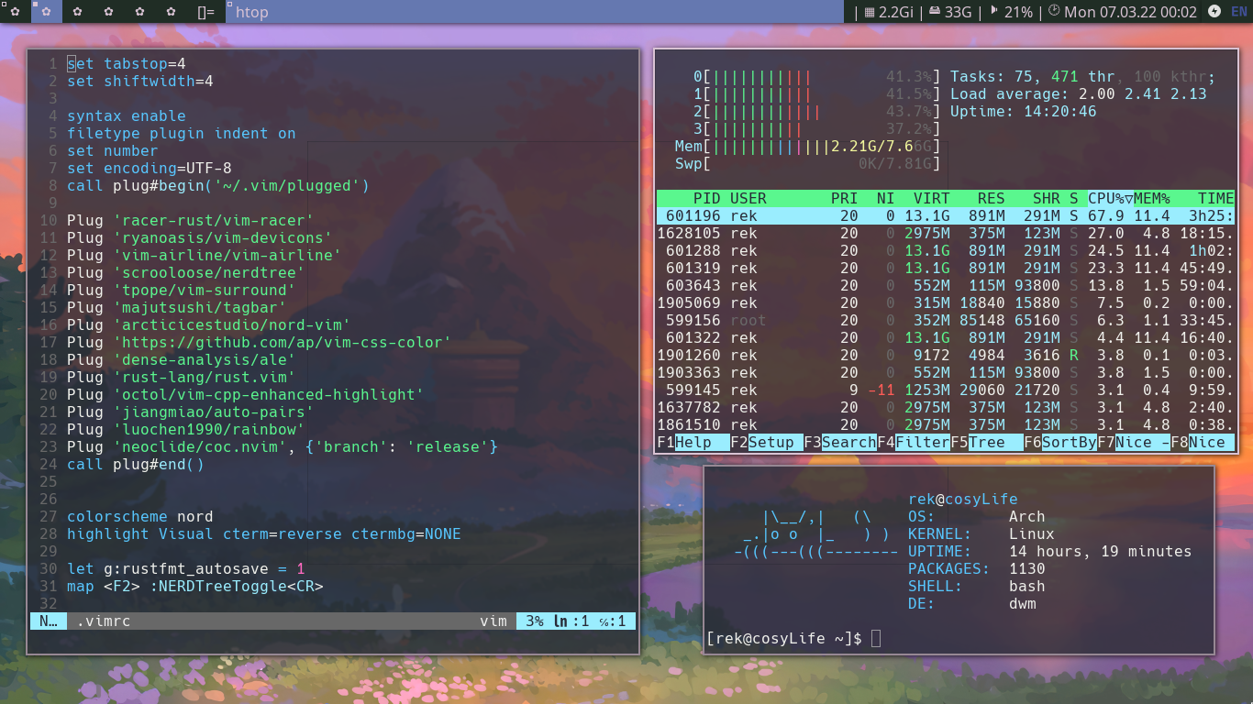Click 'set encoding=UTF-8' line in vim
This screenshot has width=1253, height=704.
150,168
